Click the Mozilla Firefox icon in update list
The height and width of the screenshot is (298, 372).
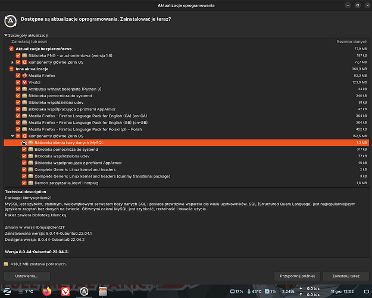point(24,76)
